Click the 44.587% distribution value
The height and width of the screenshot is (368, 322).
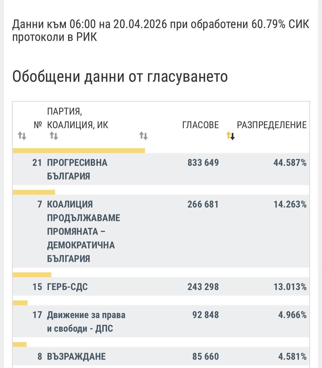coord(290,163)
